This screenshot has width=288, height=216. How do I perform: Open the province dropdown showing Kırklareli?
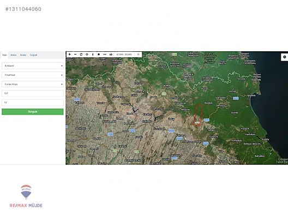33,66
